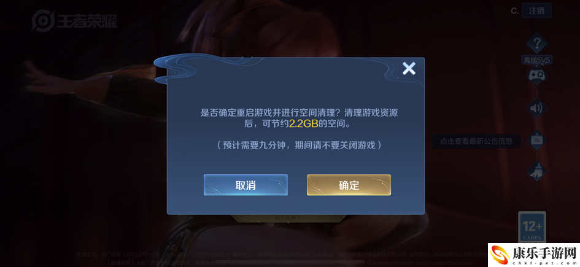Open the question-mark help icon
Viewport: 580px width, 267px height.
point(536,44)
